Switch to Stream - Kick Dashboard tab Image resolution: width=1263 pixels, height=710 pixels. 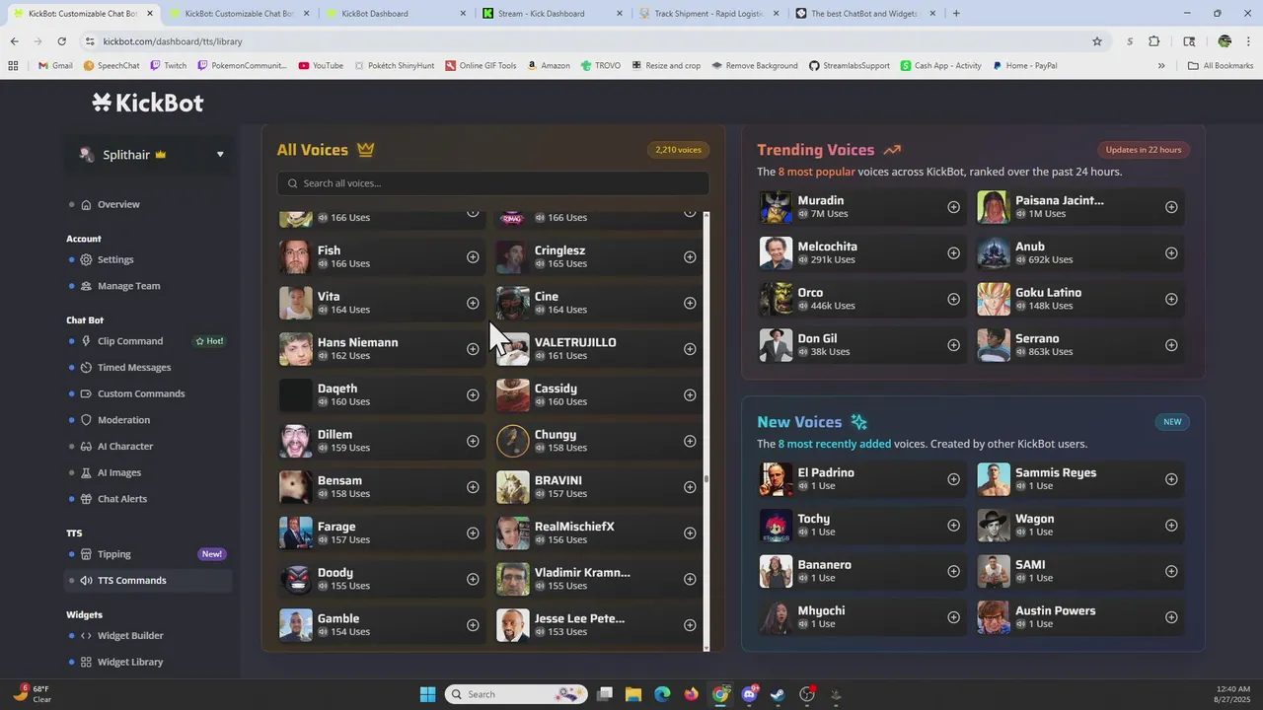[551, 14]
